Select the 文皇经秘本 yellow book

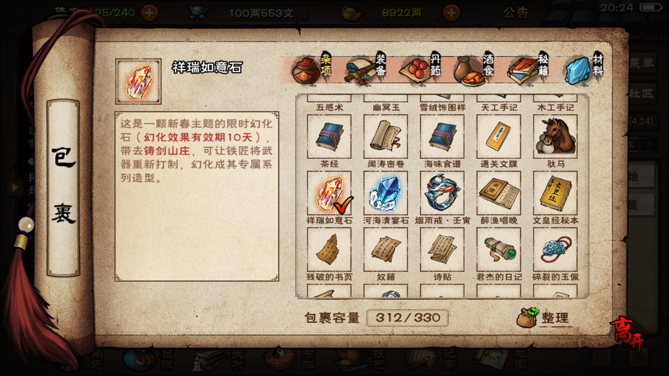(555, 193)
